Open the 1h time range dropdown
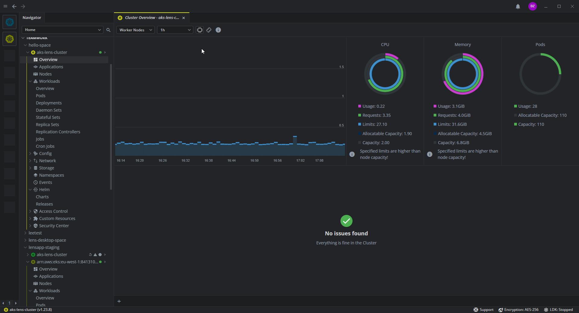 [x=175, y=30]
